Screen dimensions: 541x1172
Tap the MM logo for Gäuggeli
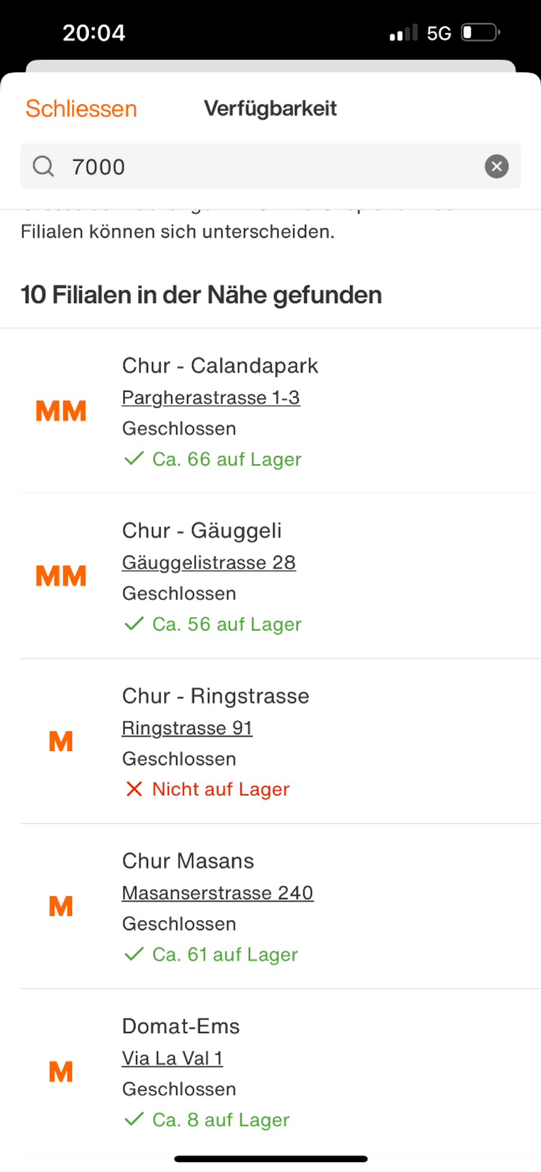tap(61, 577)
